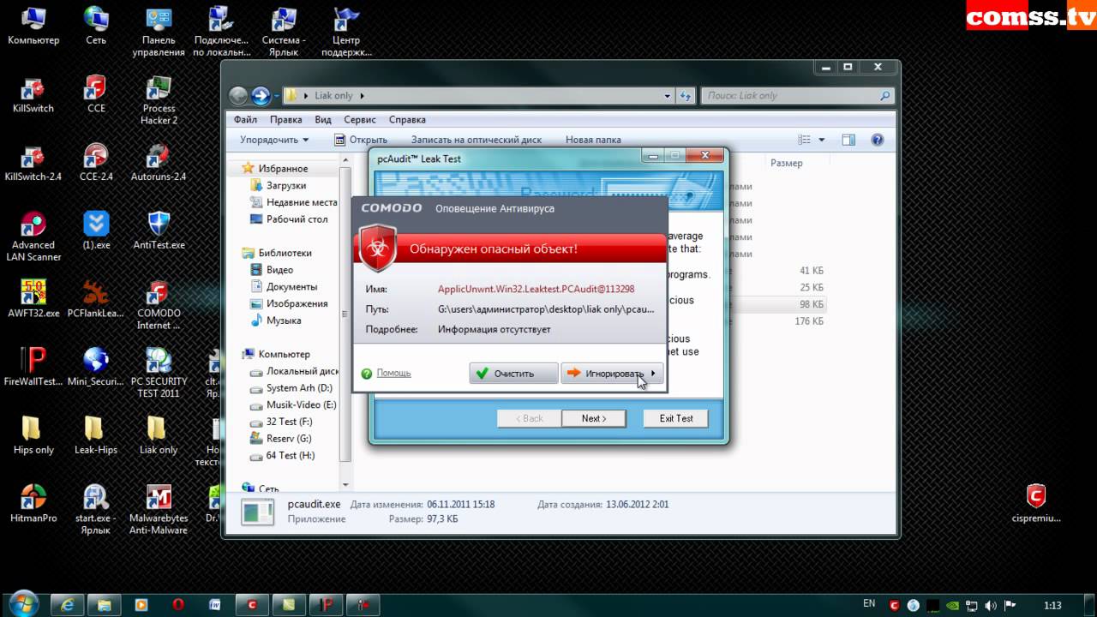Screen dimensions: 1097x617
Task: Select the CCE desktop icon
Action: (95, 94)
